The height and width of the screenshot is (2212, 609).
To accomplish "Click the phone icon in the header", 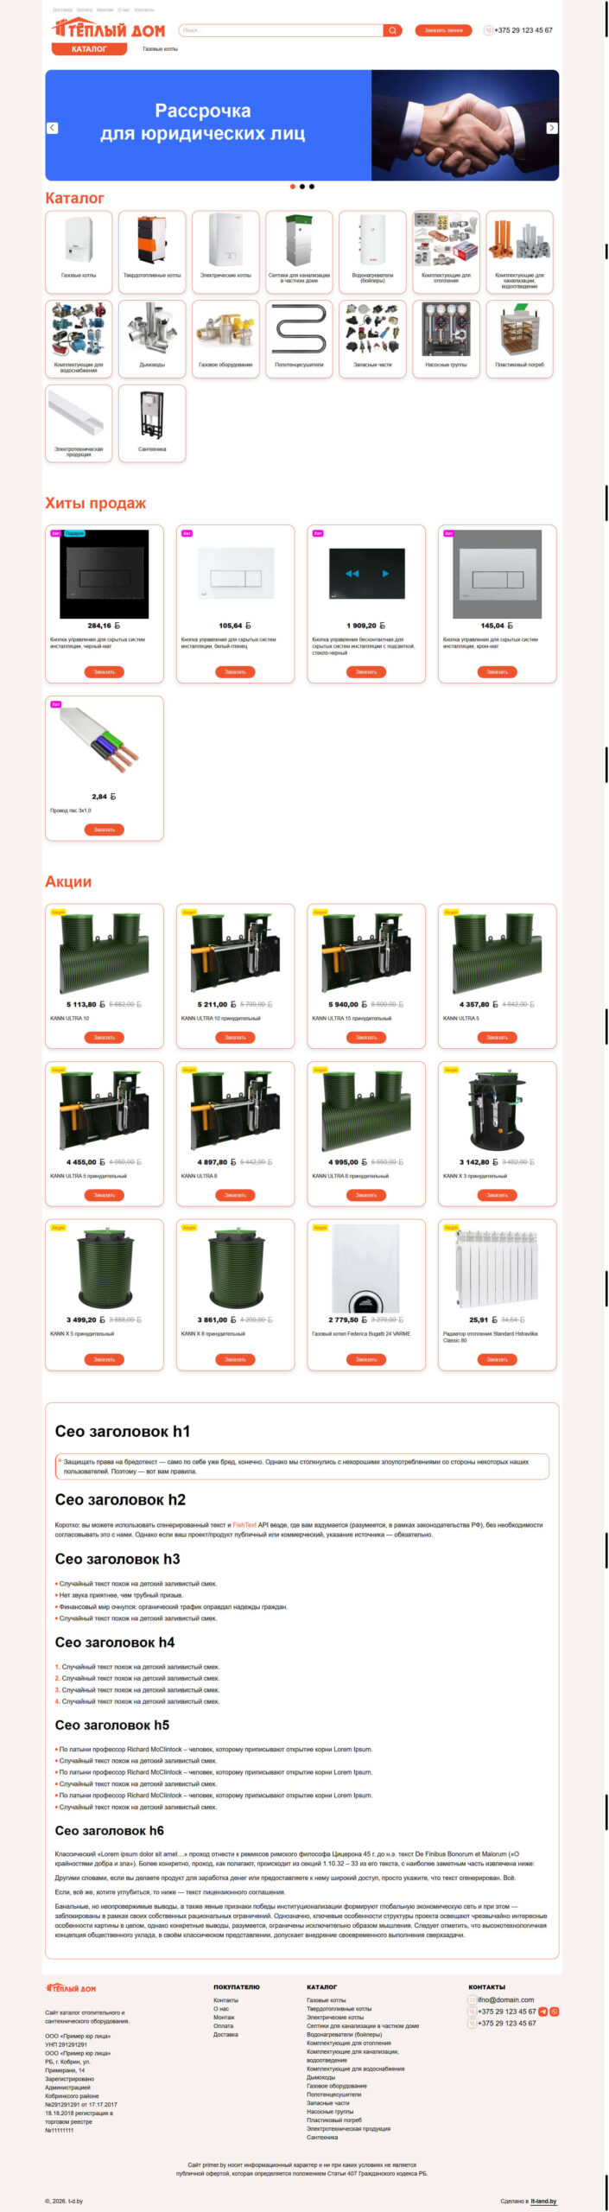I will pyautogui.click(x=488, y=30).
